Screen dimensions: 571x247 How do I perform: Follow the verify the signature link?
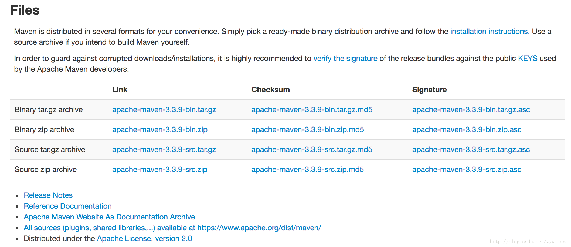pyautogui.click(x=345, y=59)
